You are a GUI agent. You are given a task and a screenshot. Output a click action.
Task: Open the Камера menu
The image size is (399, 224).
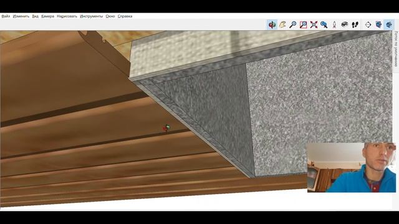[47, 16]
